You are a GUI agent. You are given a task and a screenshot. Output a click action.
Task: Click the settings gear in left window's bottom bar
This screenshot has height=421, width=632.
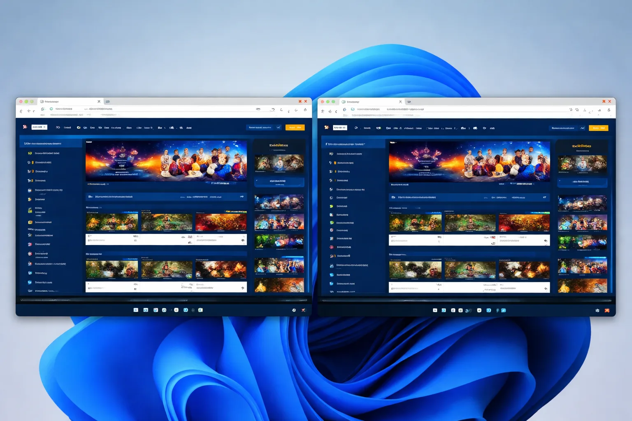pos(294,310)
